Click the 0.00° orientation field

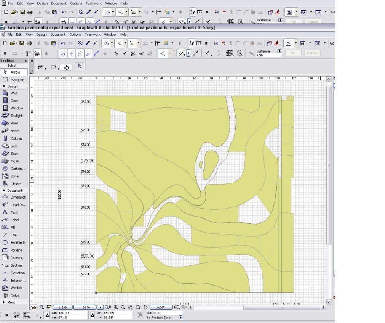pyautogui.click(x=160, y=307)
